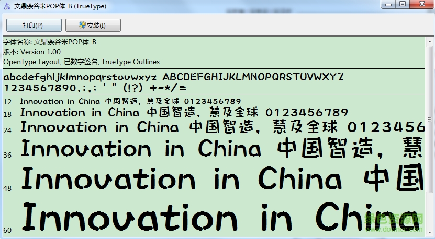Click the 18-point Innovation in China sample

pos(184,113)
